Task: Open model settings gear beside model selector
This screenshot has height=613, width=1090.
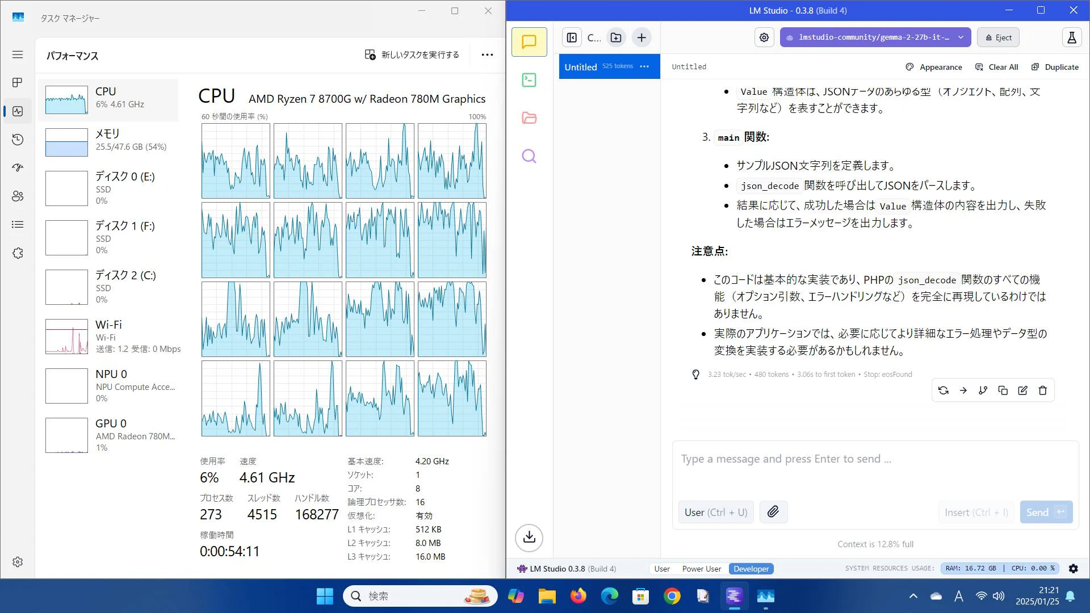Action: (x=764, y=37)
